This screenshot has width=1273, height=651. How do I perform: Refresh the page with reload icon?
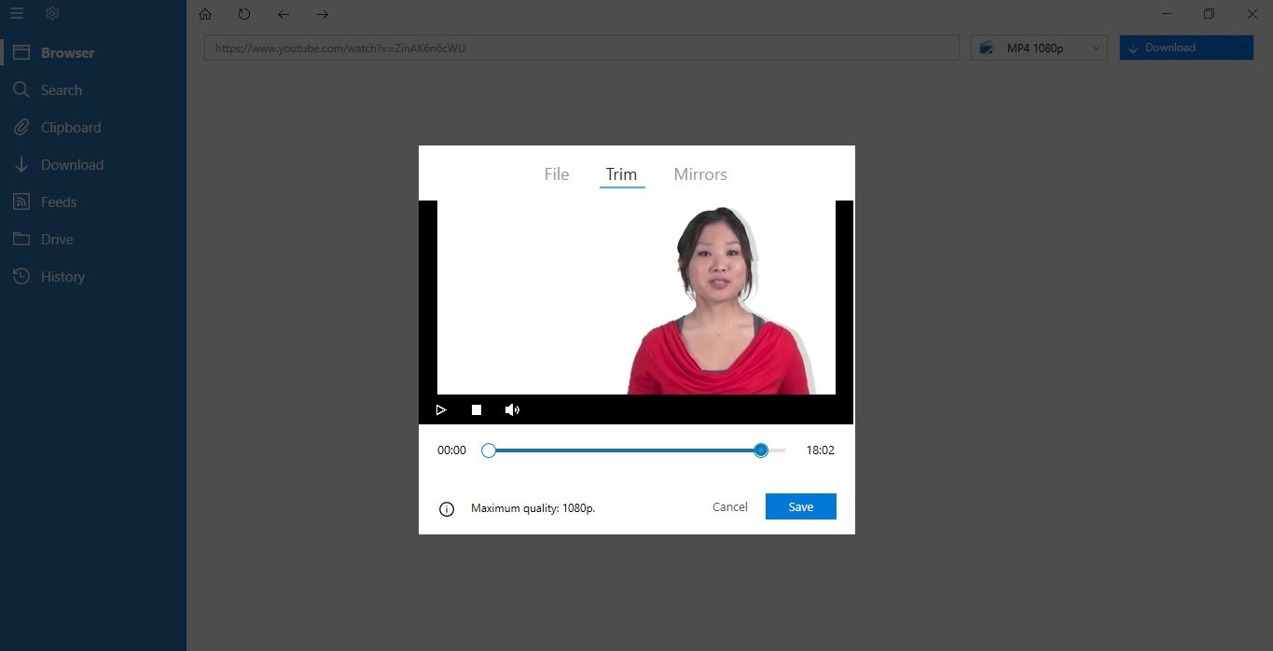pos(244,14)
